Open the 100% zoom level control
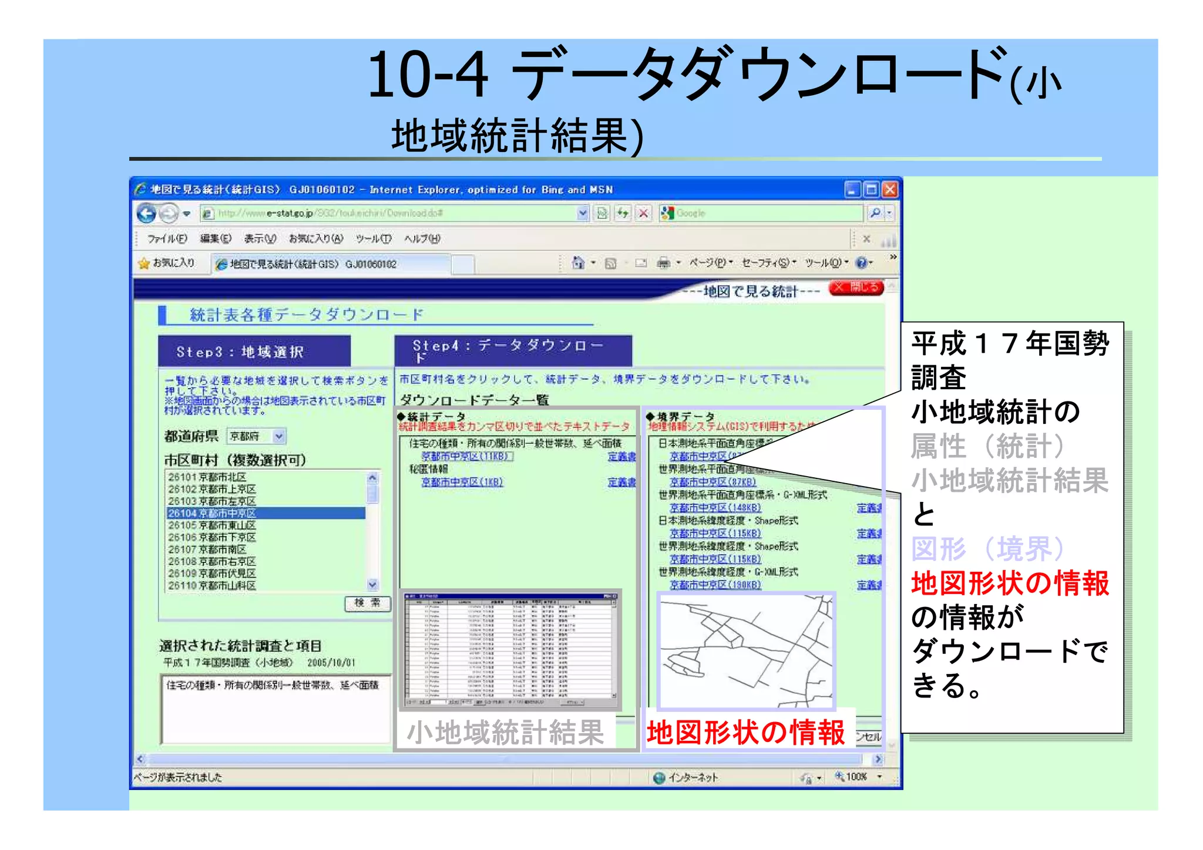Image resolution: width=1203 pixels, height=850 pixels. coord(859,777)
